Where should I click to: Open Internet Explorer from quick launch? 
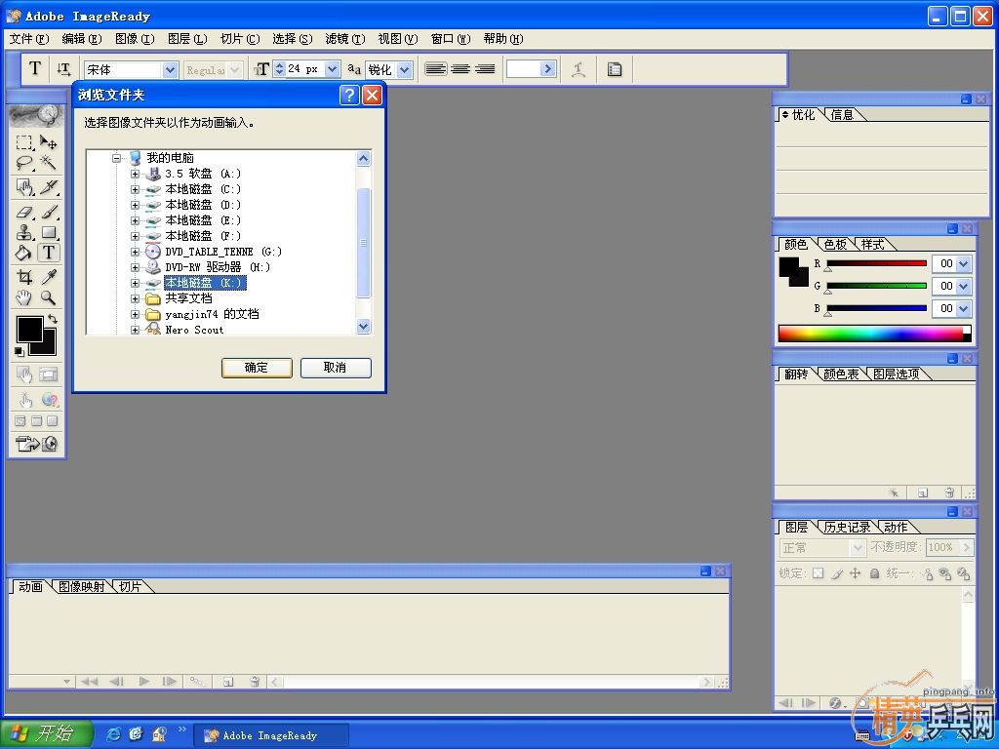pyautogui.click(x=113, y=734)
